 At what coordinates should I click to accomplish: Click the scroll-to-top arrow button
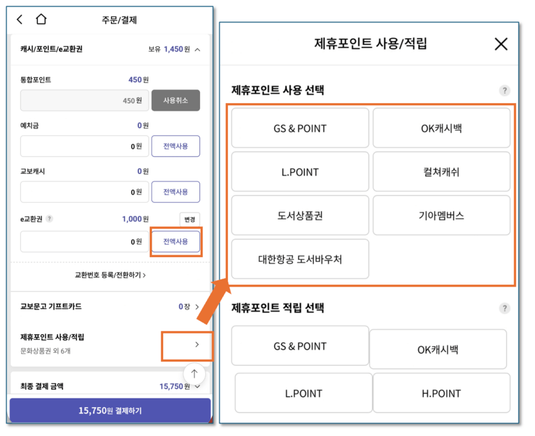click(x=194, y=374)
